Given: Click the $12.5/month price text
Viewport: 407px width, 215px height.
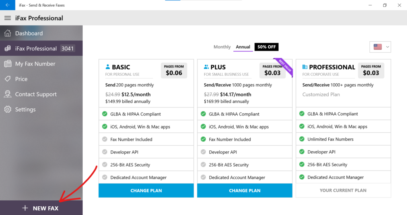Looking at the screenshot, I should tap(136, 94).
